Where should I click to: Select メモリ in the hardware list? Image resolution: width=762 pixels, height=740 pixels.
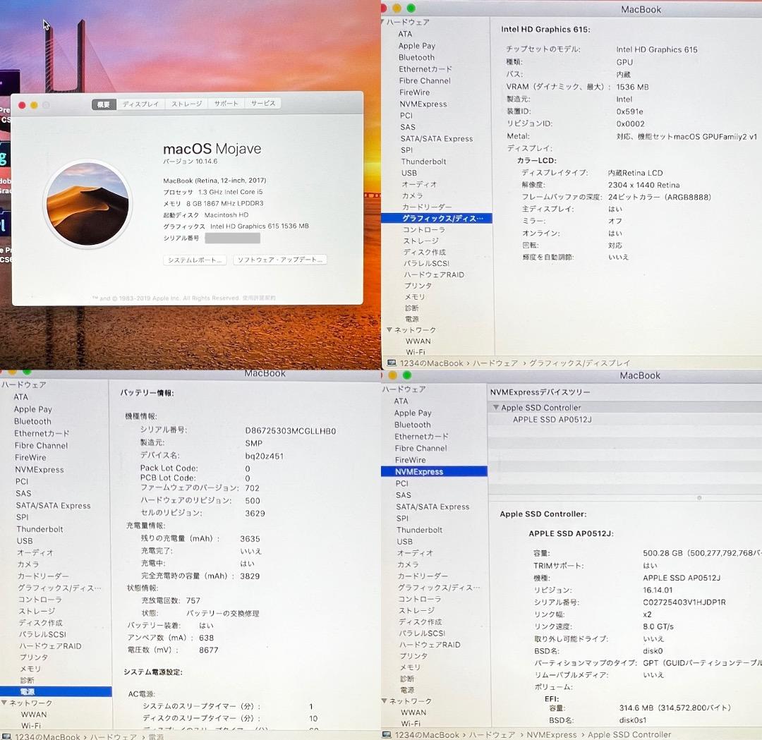coord(416,297)
